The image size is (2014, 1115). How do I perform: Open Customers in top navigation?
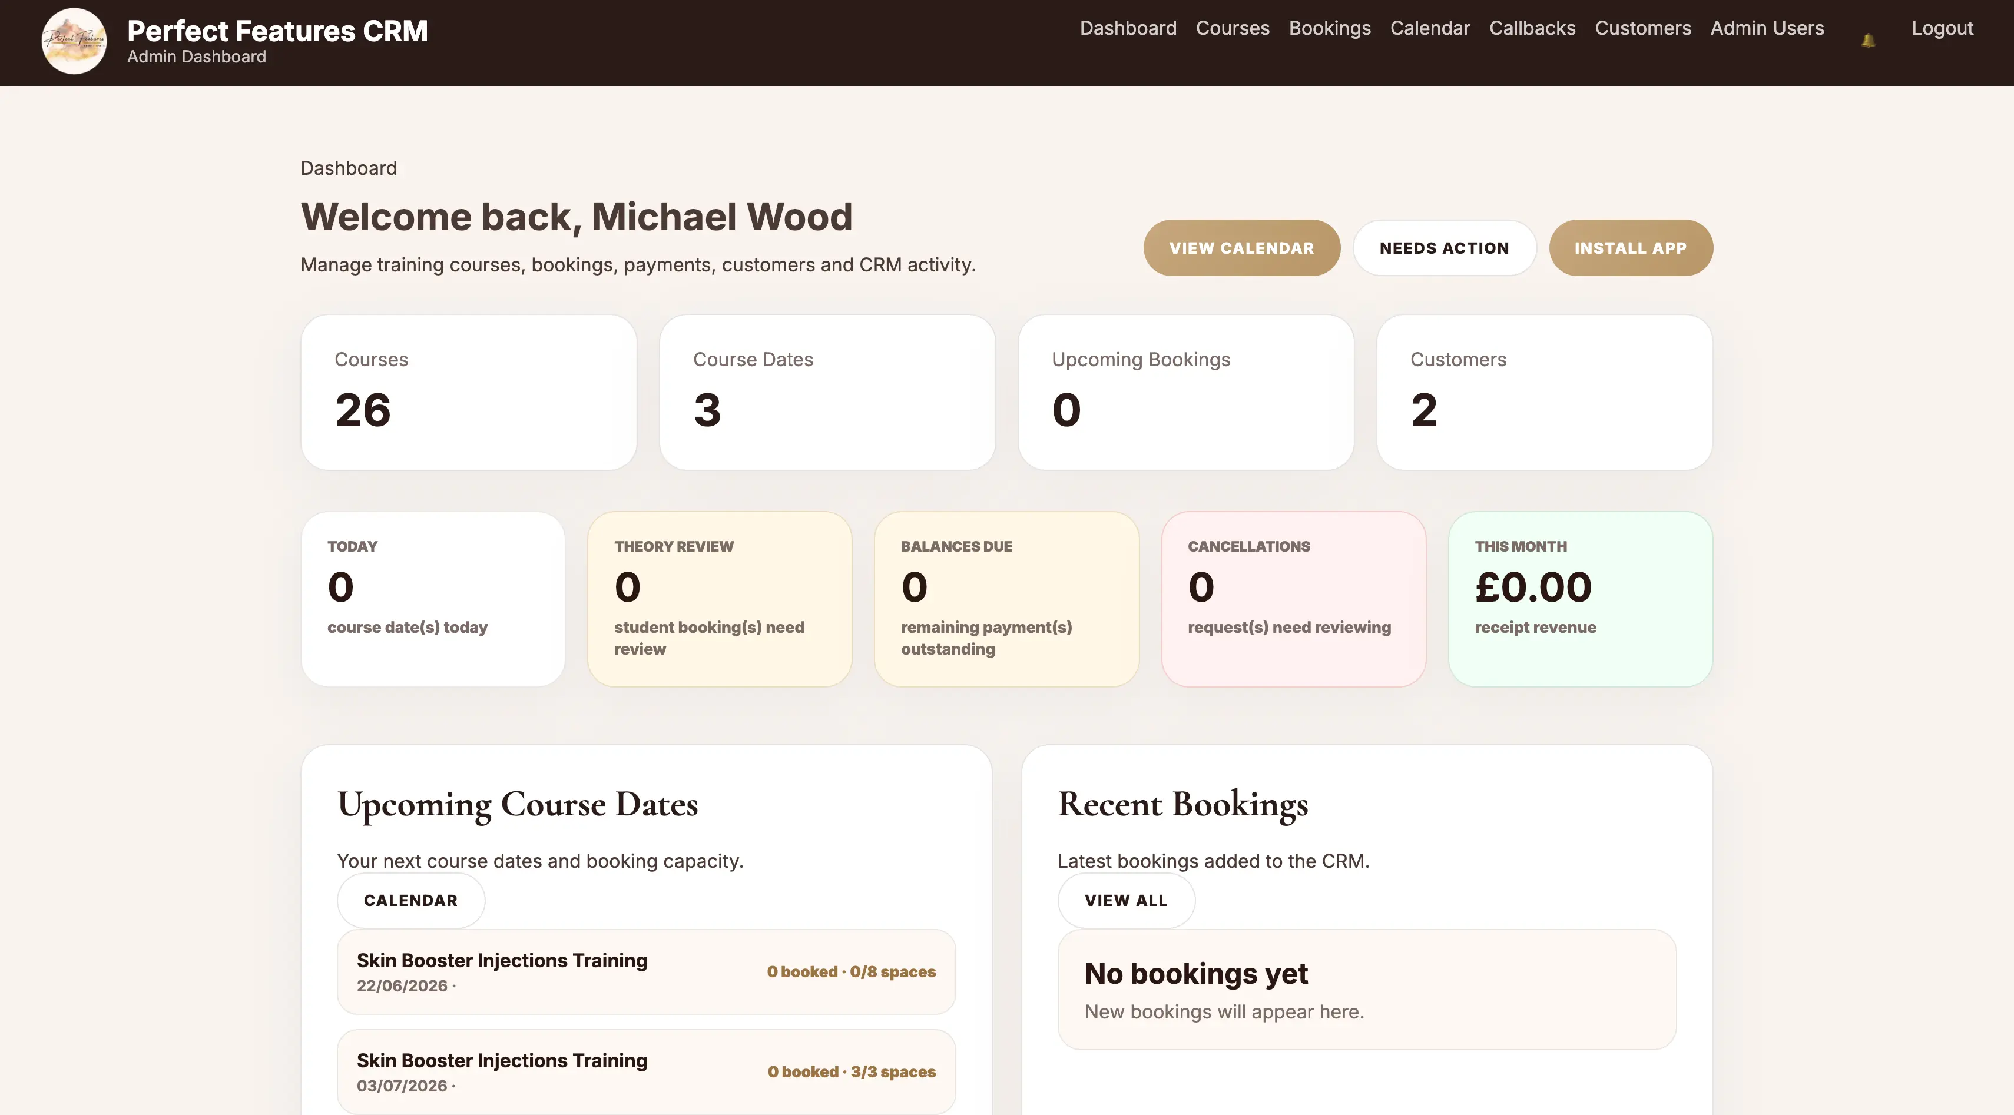pyautogui.click(x=1642, y=28)
